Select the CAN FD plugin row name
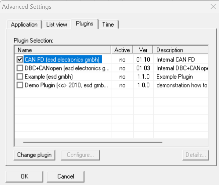Viewport: 219px width, 185px height. pyautogui.click(x=62, y=60)
